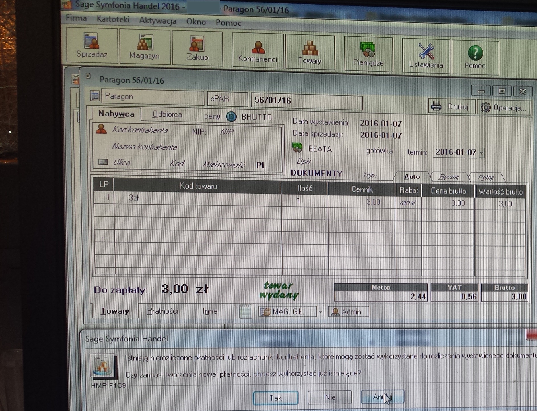Switch to the Płatności bottom tab
Image resolution: width=537 pixels, height=411 pixels.
point(162,311)
